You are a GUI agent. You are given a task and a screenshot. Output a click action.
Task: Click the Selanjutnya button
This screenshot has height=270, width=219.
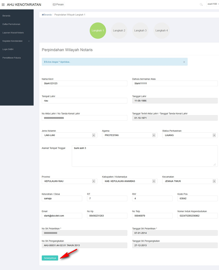tap(50, 258)
